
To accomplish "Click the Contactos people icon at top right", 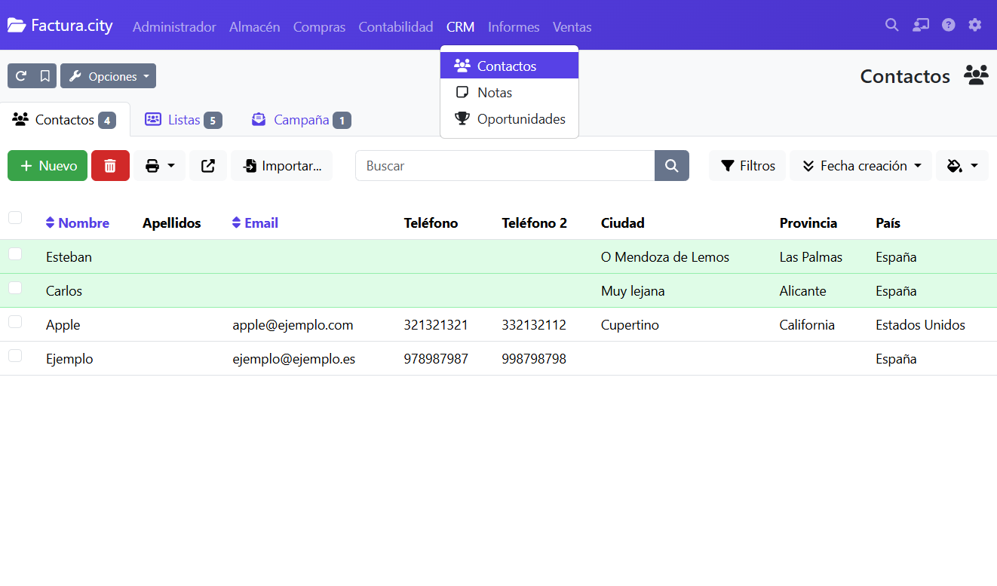I will click(x=976, y=75).
